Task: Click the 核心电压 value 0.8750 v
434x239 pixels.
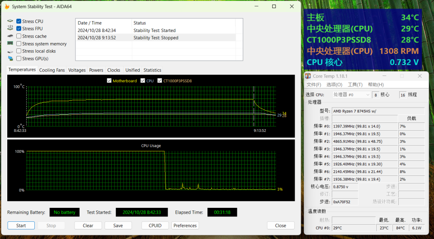Action: [x=345, y=187]
